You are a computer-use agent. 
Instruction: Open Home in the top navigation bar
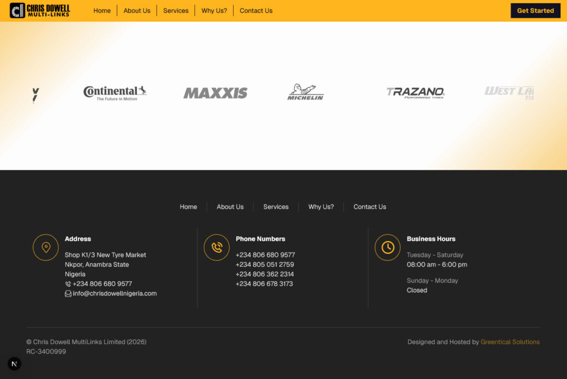click(102, 11)
